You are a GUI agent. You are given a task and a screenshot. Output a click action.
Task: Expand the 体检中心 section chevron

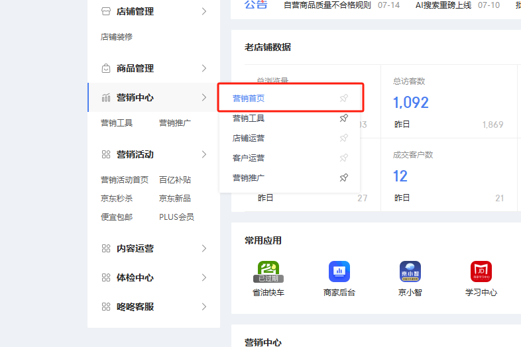click(204, 277)
